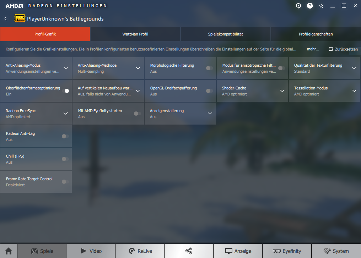The height and width of the screenshot is (258, 361).
Task: Click AMD optimiert under Shader-Cache
Action: click(x=235, y=94)
